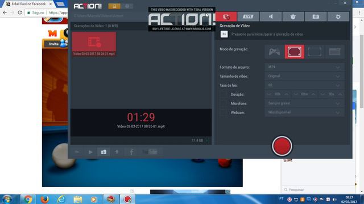Image resolution: width=364 pixels, height=204 pixels.
Task: Upload the recording to YouTube
Action: 150,152
